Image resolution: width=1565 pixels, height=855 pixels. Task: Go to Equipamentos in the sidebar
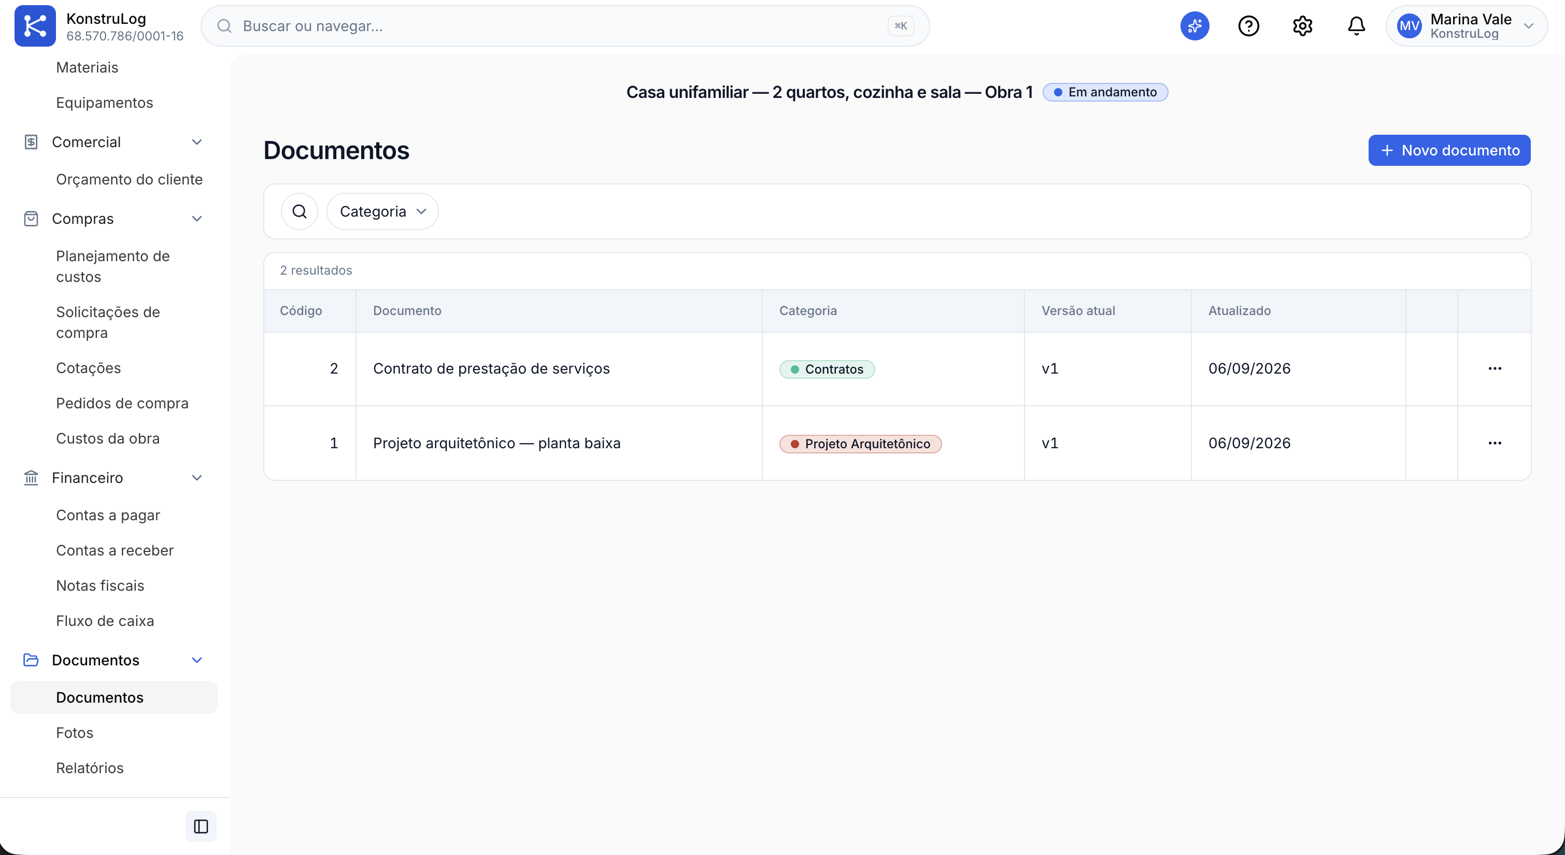[x=105, y=103]
